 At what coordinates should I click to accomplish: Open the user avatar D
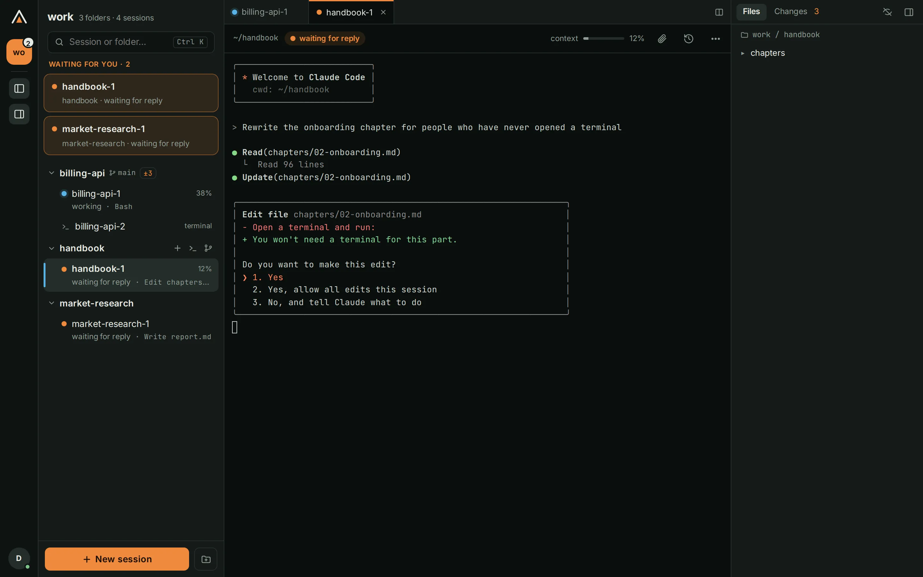[19, 558]
